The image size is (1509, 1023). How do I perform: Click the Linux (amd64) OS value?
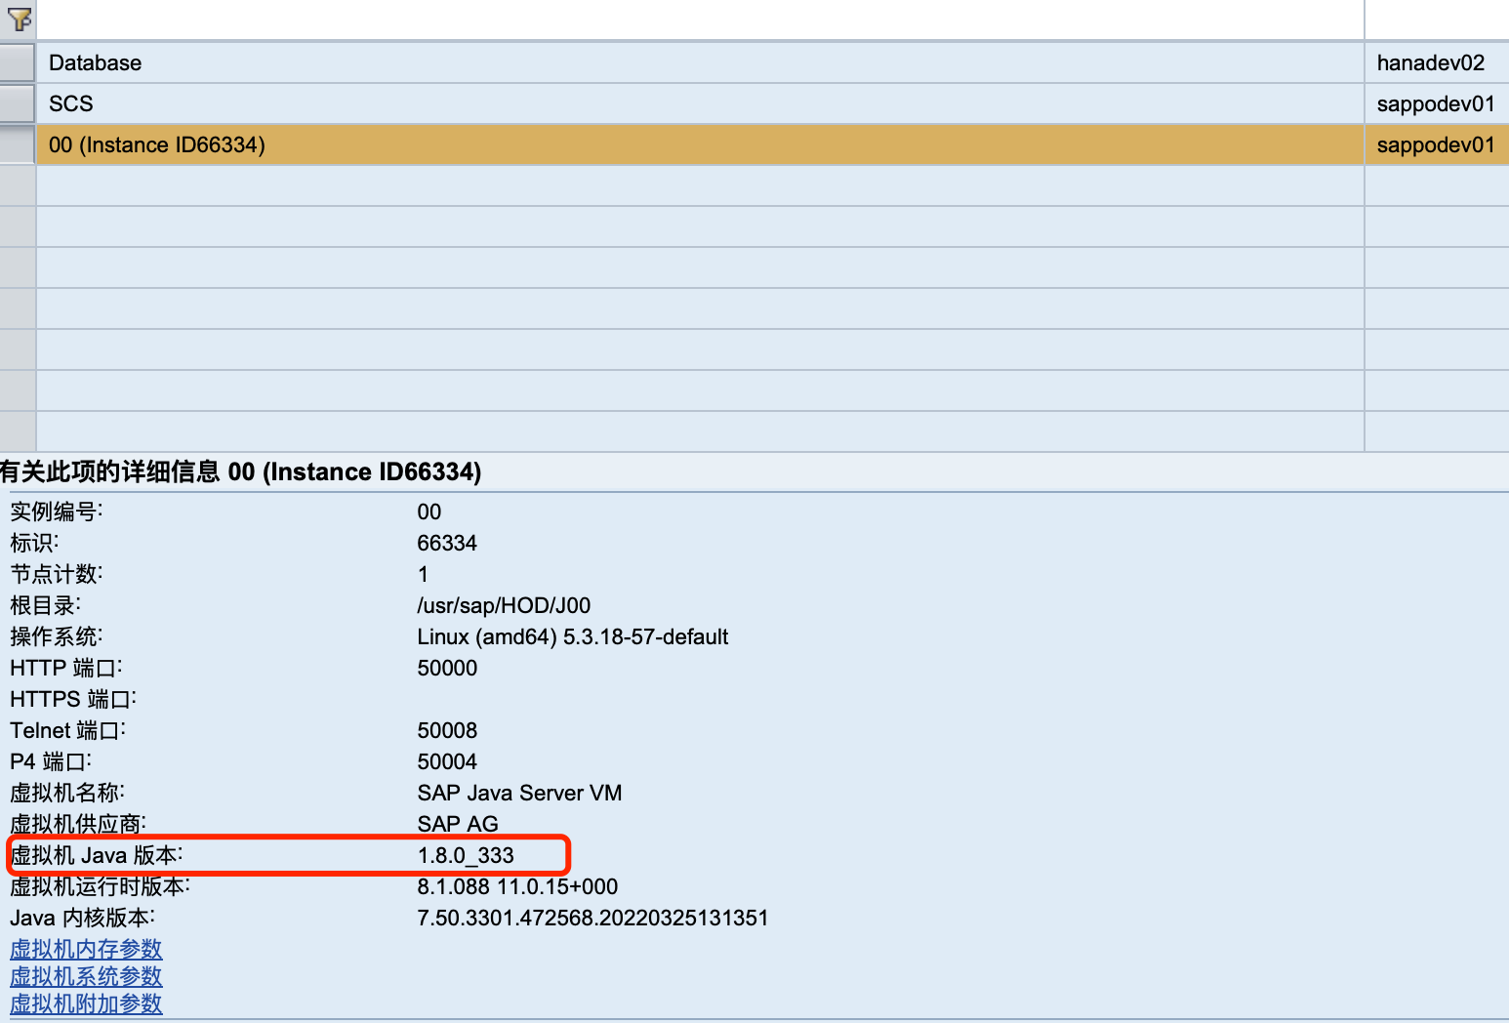[x=573, y=636]
